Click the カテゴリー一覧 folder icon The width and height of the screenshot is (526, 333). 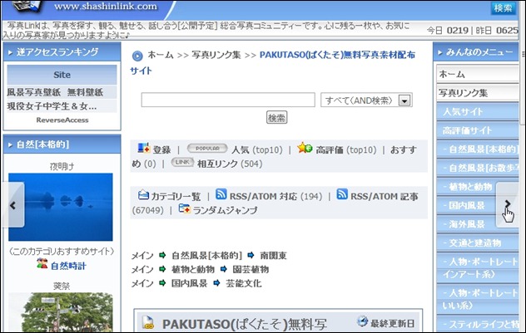[x=143, y=194]
